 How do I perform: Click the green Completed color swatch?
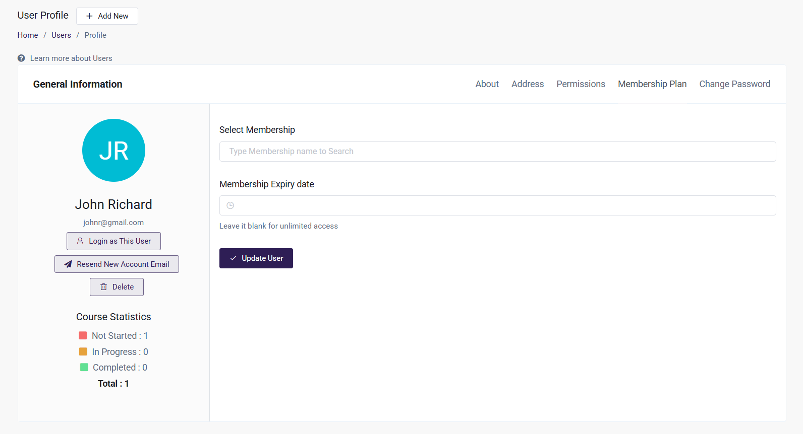tap(84, 368)
